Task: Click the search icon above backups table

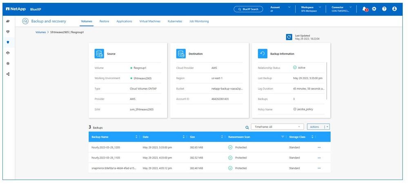Action: pos(247,127)
